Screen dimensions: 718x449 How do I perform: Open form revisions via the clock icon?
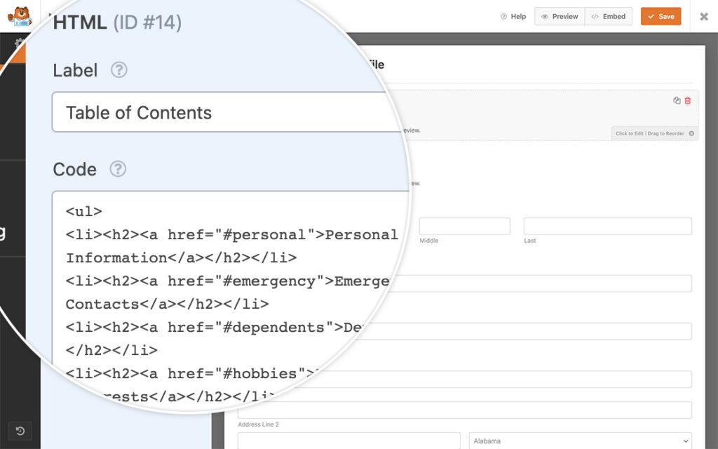click(x=20, y=431)
